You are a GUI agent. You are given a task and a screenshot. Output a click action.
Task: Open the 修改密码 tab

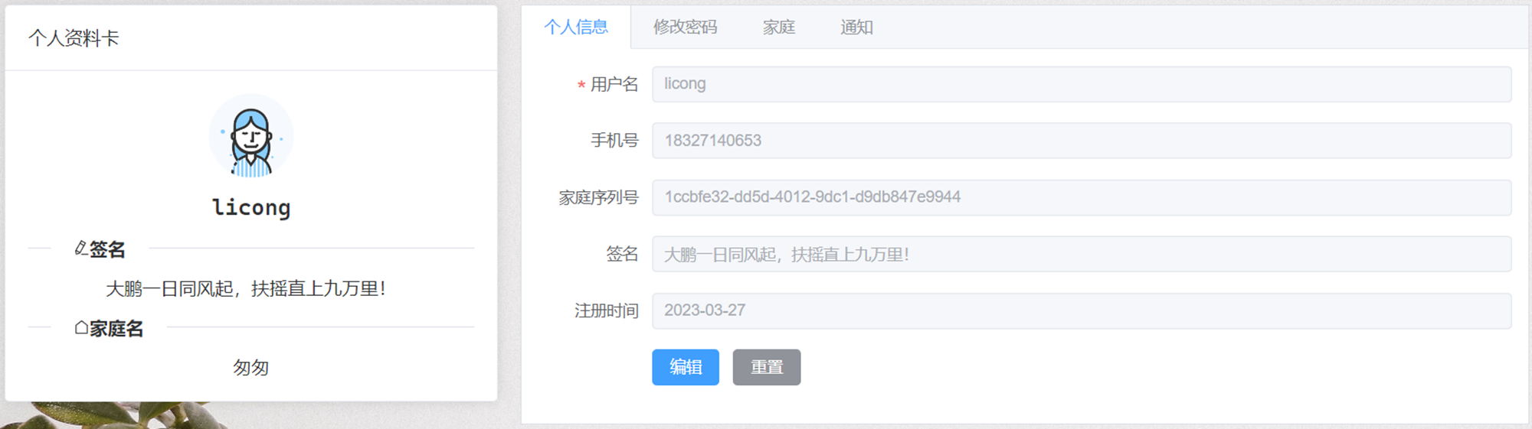tap(685, 28)
